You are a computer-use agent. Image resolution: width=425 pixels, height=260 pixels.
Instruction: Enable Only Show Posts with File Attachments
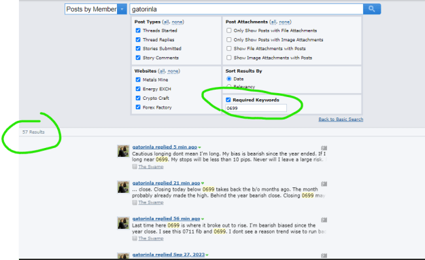pos(229,31)
